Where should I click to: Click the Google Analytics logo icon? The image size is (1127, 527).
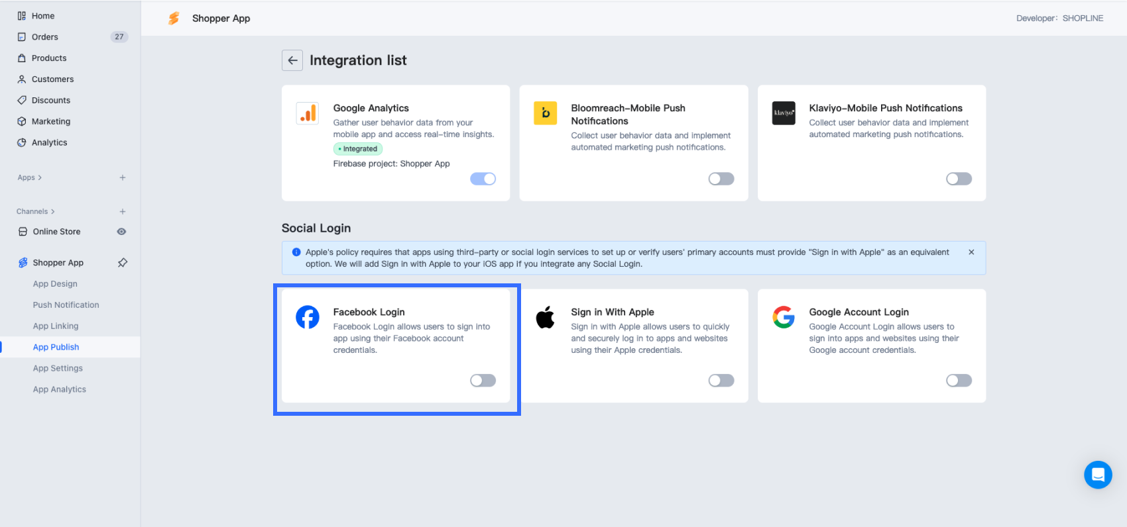pos(308,113)
